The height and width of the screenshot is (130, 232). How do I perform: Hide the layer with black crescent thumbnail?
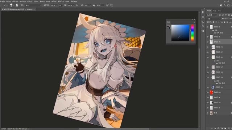tap(208, 103)
